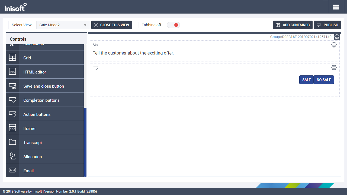Open settings gear of the text label control
Viewport: 347px width, 195px height.
tap(334, 45)
